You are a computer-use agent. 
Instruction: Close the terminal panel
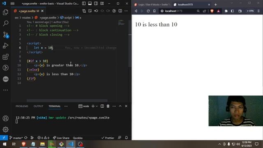click(x=126, y=106)
